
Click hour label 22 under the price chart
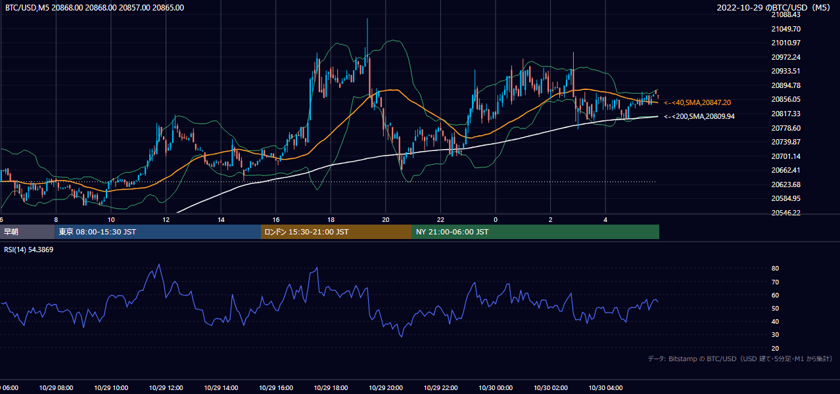tap(440, 220)
